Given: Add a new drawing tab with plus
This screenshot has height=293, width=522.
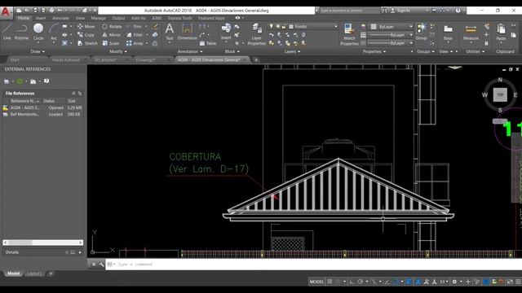Looking at the screenshot, I should (x=256, y=59).
